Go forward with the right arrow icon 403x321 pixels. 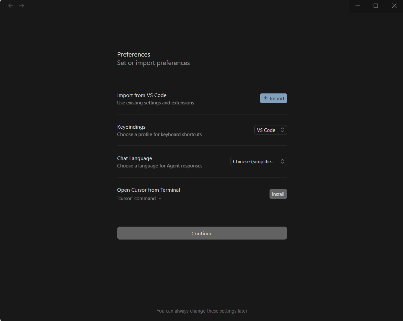point(22,6)
